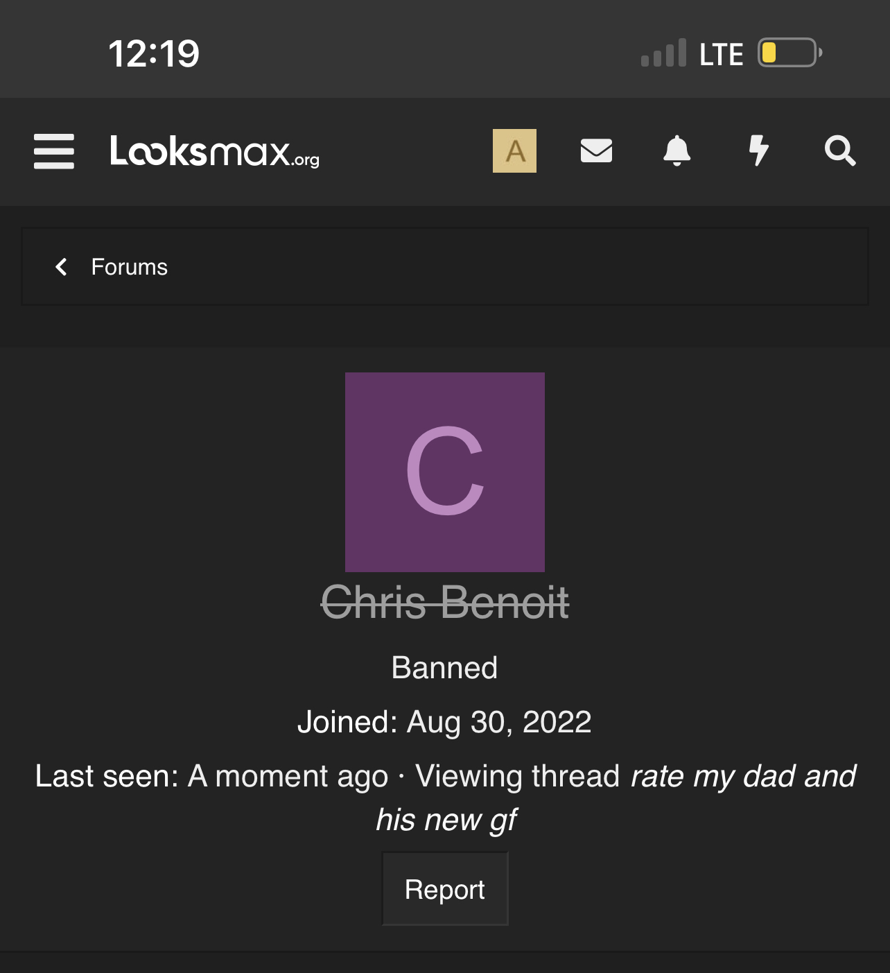Image resolution: width=890 pixels, height=973 pixels.
Task: Click the Looksmax.org logo
Action: (x=214, y=151)
